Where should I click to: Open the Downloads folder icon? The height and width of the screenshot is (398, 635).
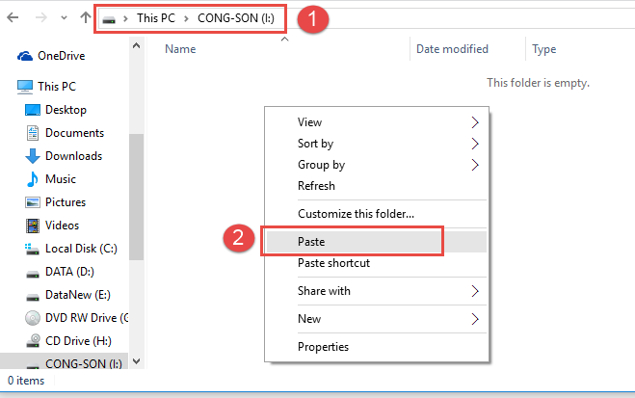(33, 156)
